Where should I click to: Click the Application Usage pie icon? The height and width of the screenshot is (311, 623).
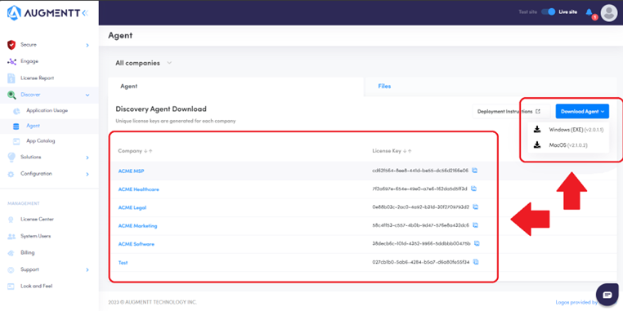tap(16, 111)
